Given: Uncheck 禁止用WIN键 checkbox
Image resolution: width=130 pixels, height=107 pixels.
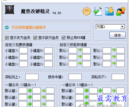Looking at the screenshot, I should point(63,38).
